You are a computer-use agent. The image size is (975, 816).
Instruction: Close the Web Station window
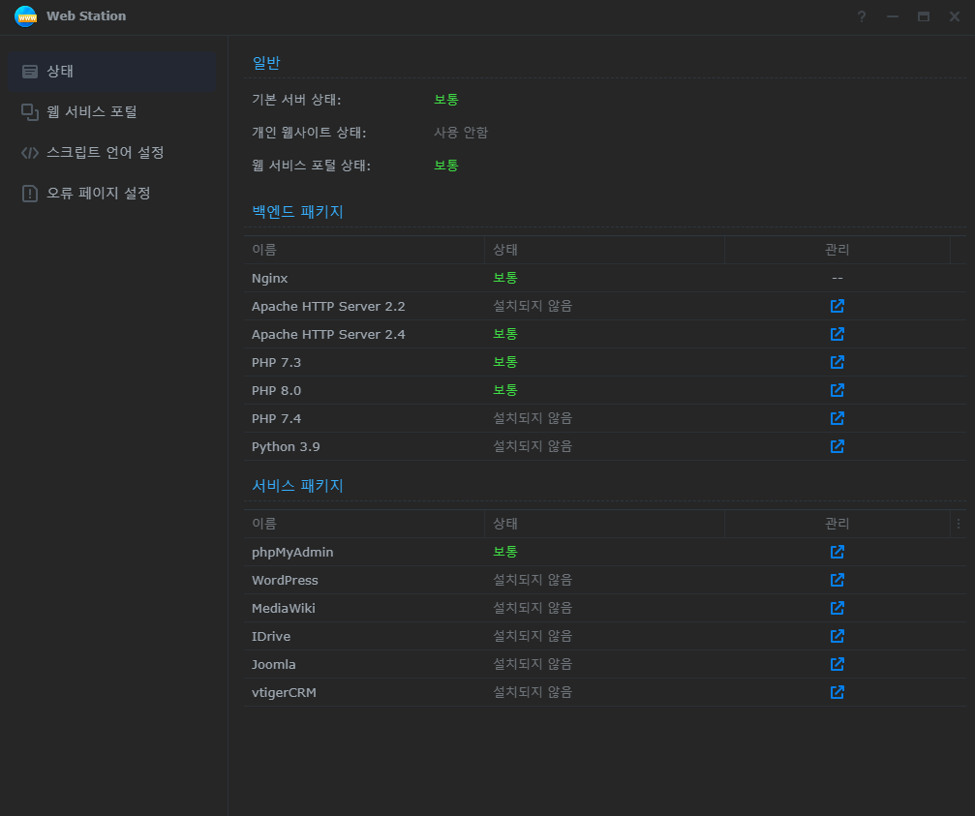click(955, 16)
